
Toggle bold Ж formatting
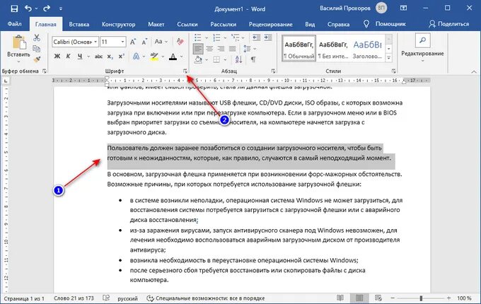57,57
